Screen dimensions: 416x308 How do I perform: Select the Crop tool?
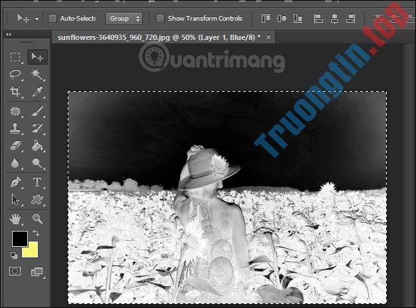15,91
